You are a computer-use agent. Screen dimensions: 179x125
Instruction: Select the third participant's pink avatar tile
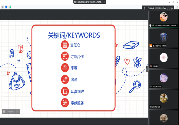pos(164,58)
